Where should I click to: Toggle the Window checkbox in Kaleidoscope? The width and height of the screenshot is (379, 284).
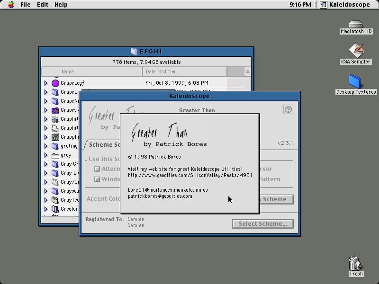coord(97,179)
